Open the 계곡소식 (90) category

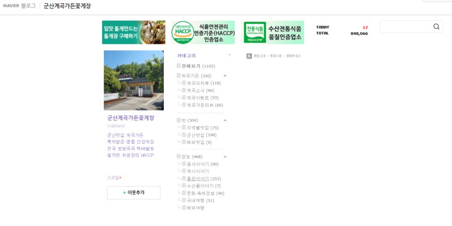(201, 91)
